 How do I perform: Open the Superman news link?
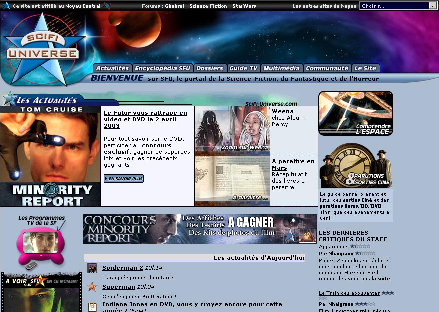click(118, 287)
